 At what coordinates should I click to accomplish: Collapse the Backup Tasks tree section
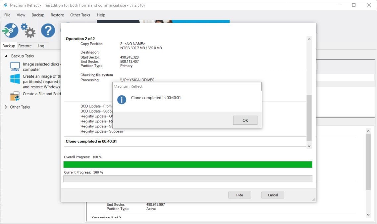[6, 56]
